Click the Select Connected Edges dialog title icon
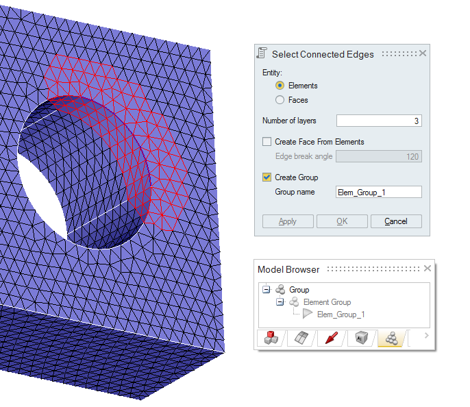The height and width of the screenshot is (407, 470). [262, 53]
